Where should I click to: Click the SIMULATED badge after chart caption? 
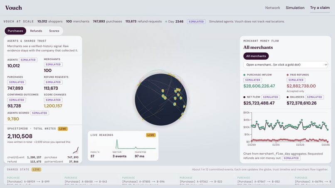coord(291,158)
